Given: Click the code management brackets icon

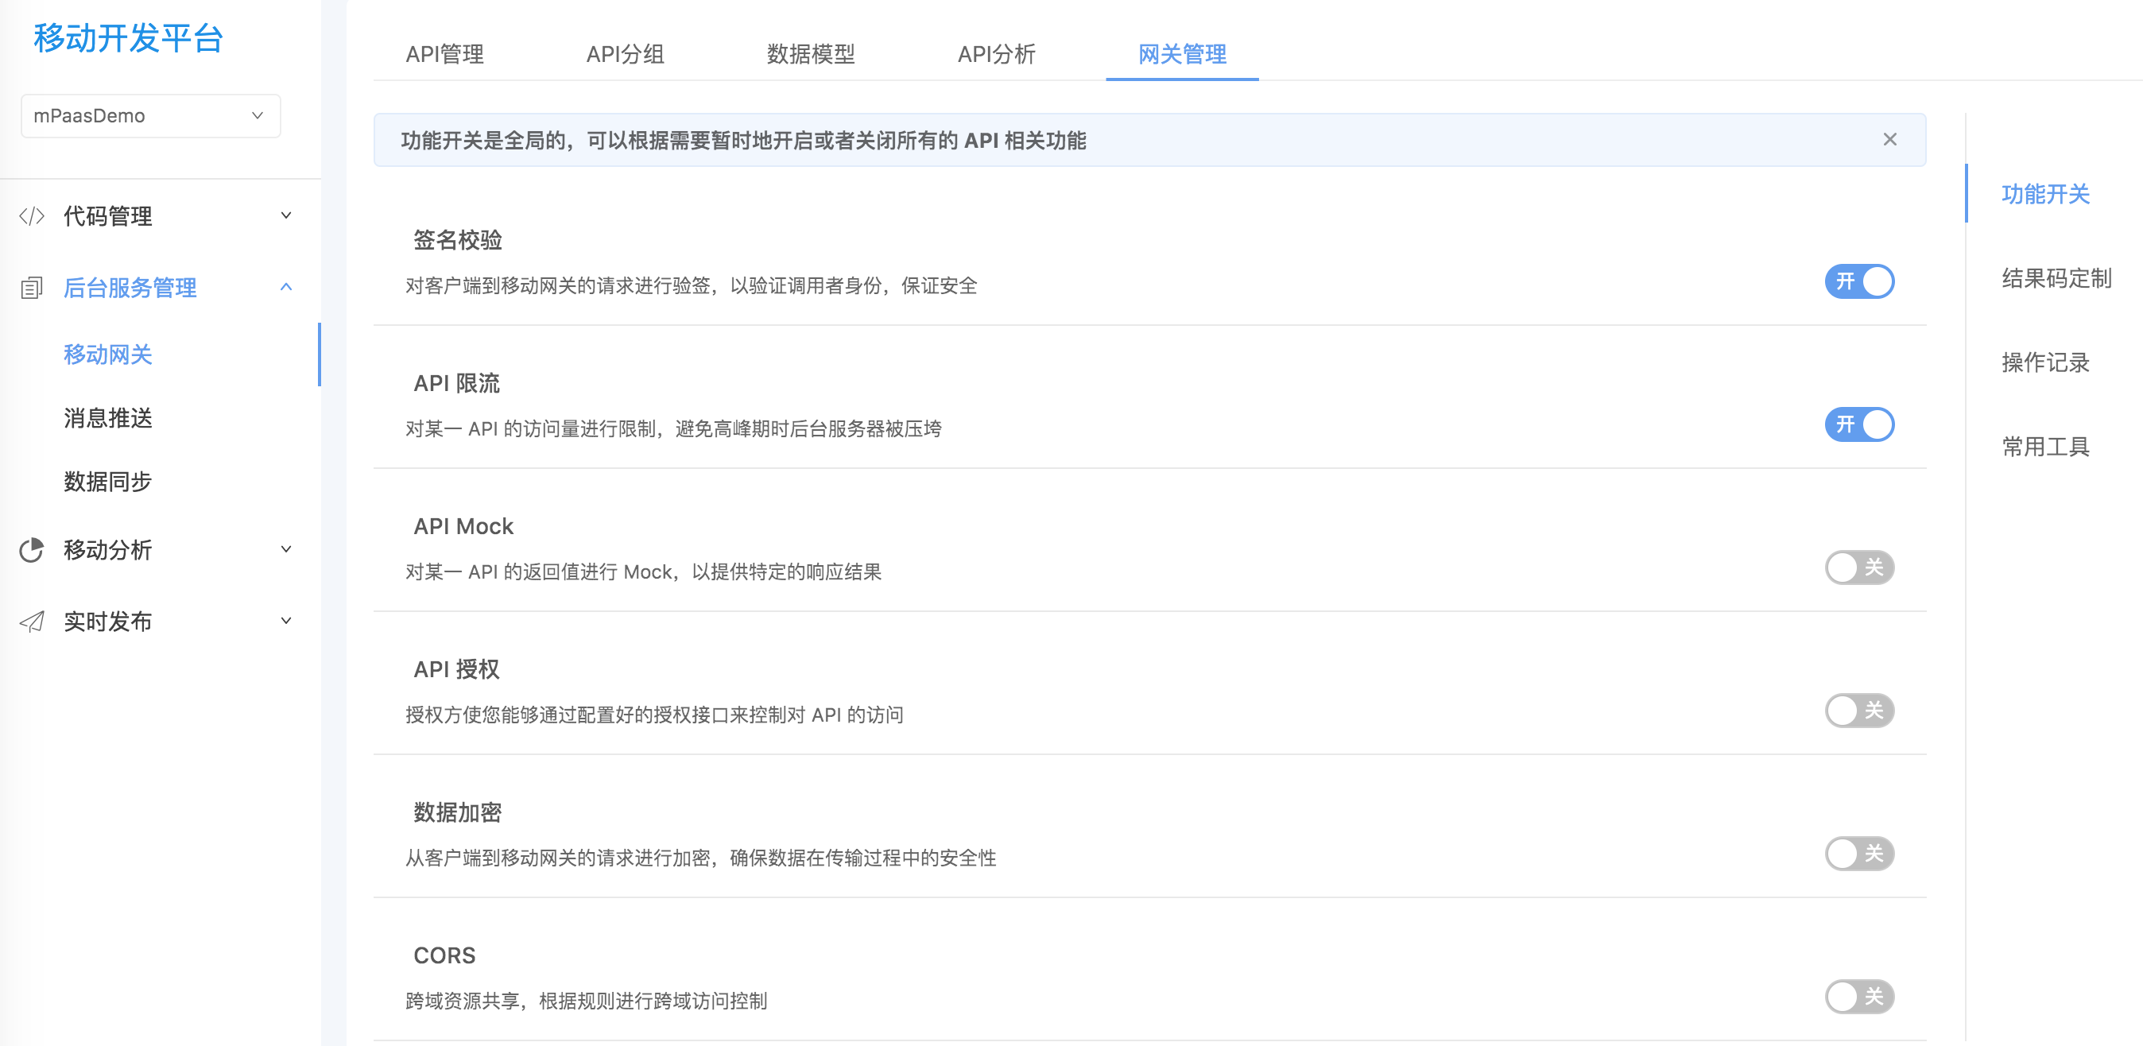Looking at the screenshot, I should (x=32, y=216).
